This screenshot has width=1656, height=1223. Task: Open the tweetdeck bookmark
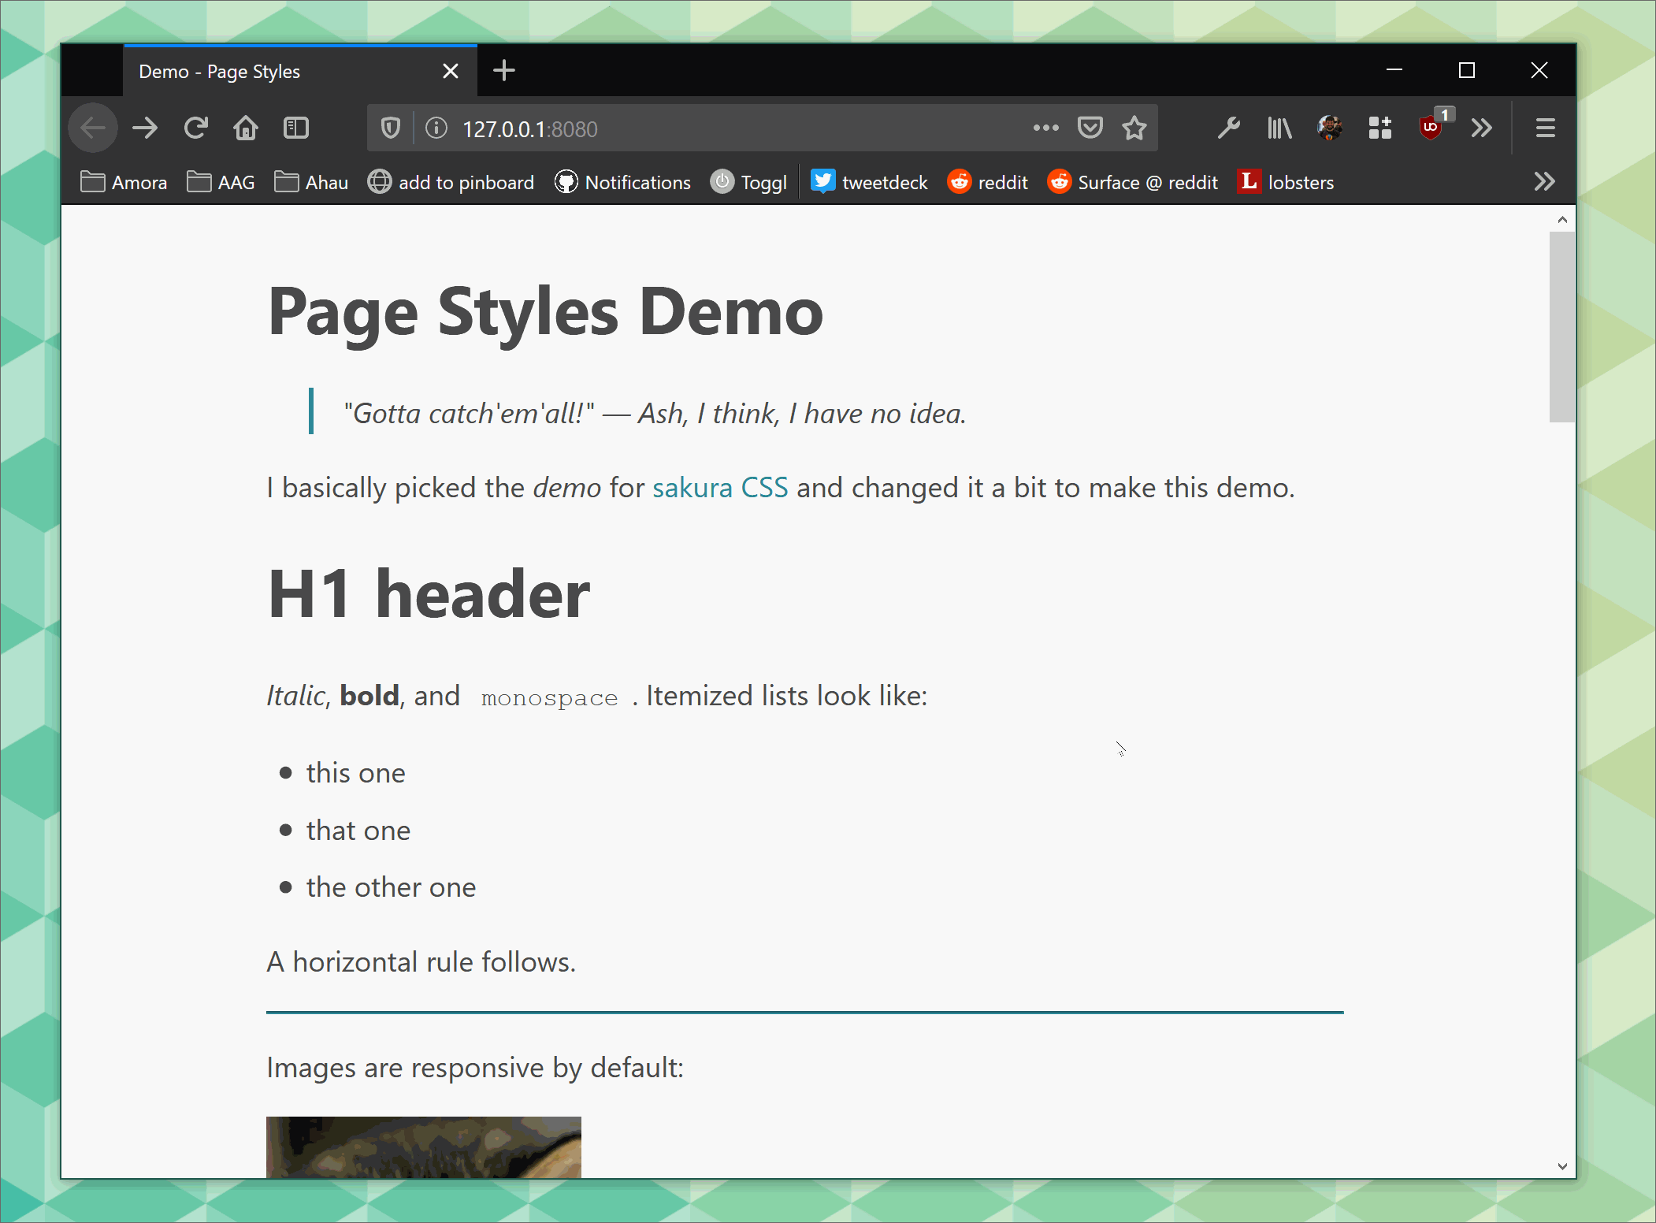pos(870,182)
